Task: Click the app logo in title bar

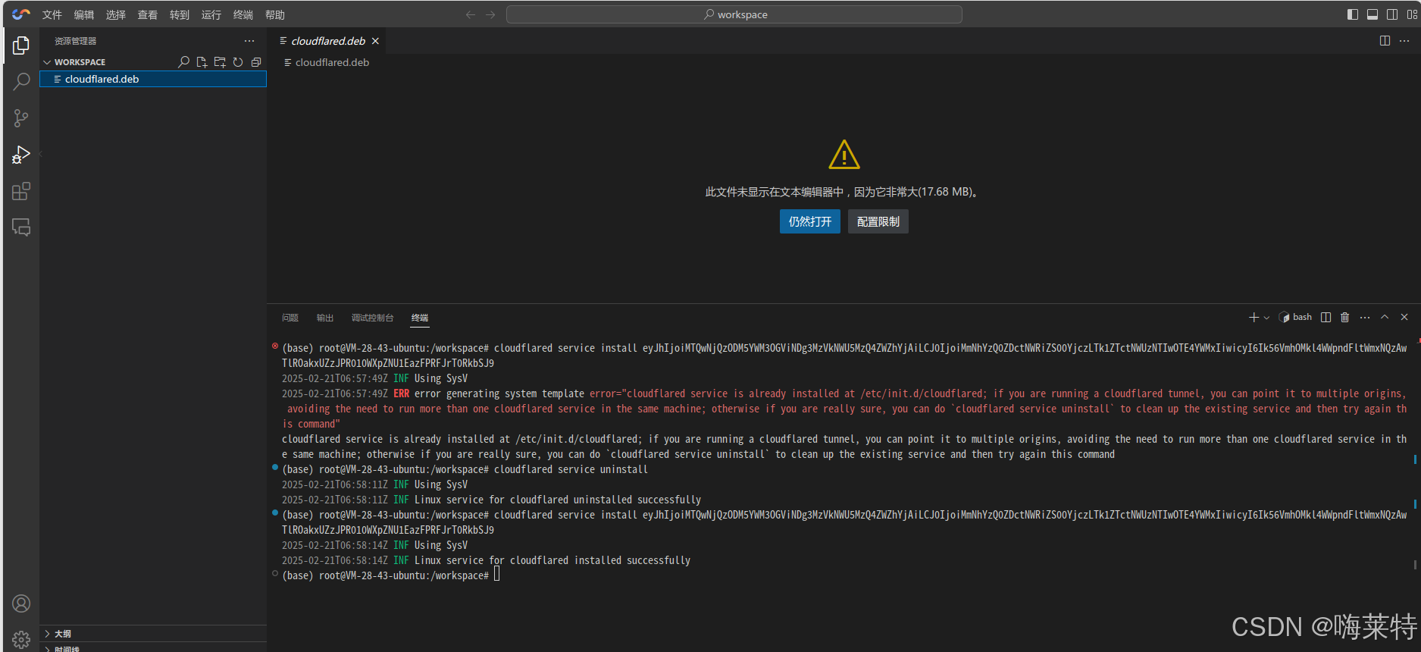Action: [21, 14]
